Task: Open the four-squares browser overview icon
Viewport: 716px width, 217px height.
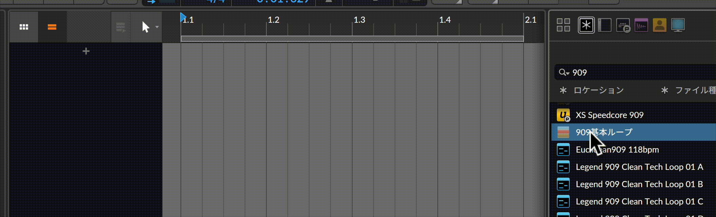Action: tap(563, 25)
